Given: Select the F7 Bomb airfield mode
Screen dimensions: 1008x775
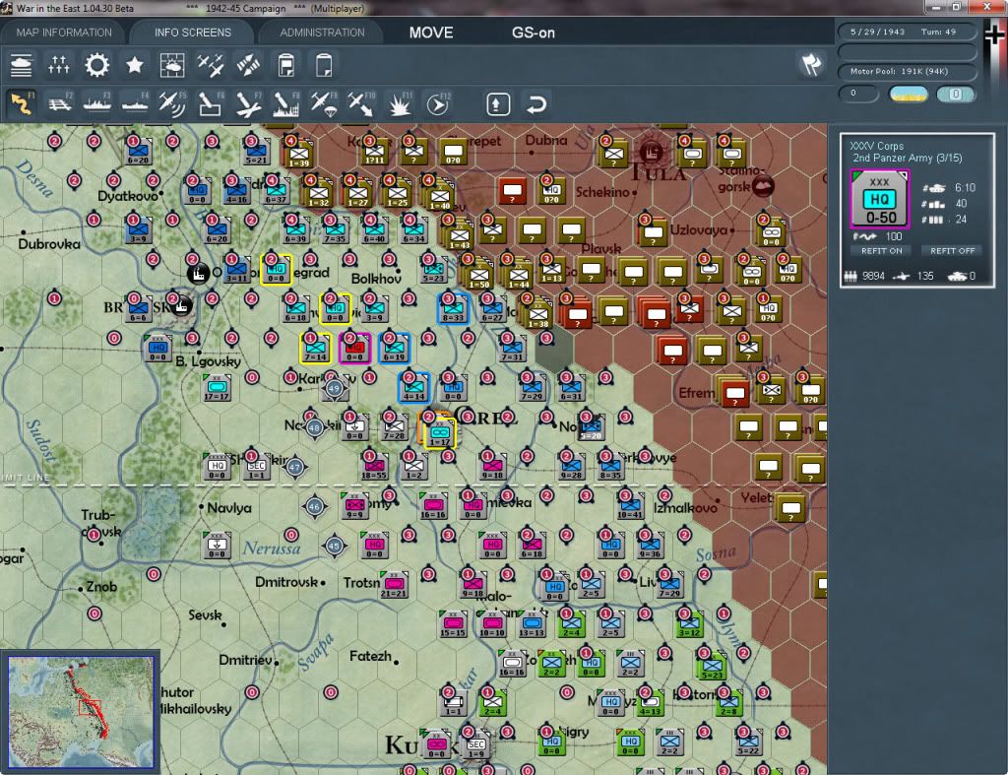Looking at the screenshot, I should (x=248, y=103).
